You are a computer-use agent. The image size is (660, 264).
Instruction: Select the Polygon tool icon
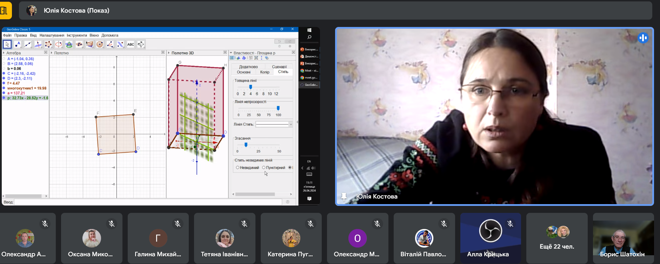point(48,44)
